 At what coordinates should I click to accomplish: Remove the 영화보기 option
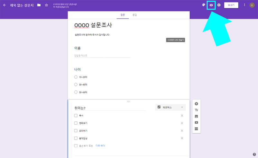point(182,123)
